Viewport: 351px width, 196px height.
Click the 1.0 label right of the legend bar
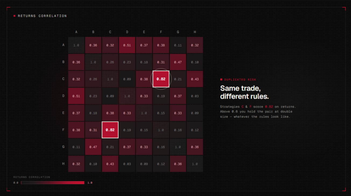(90, 183)
